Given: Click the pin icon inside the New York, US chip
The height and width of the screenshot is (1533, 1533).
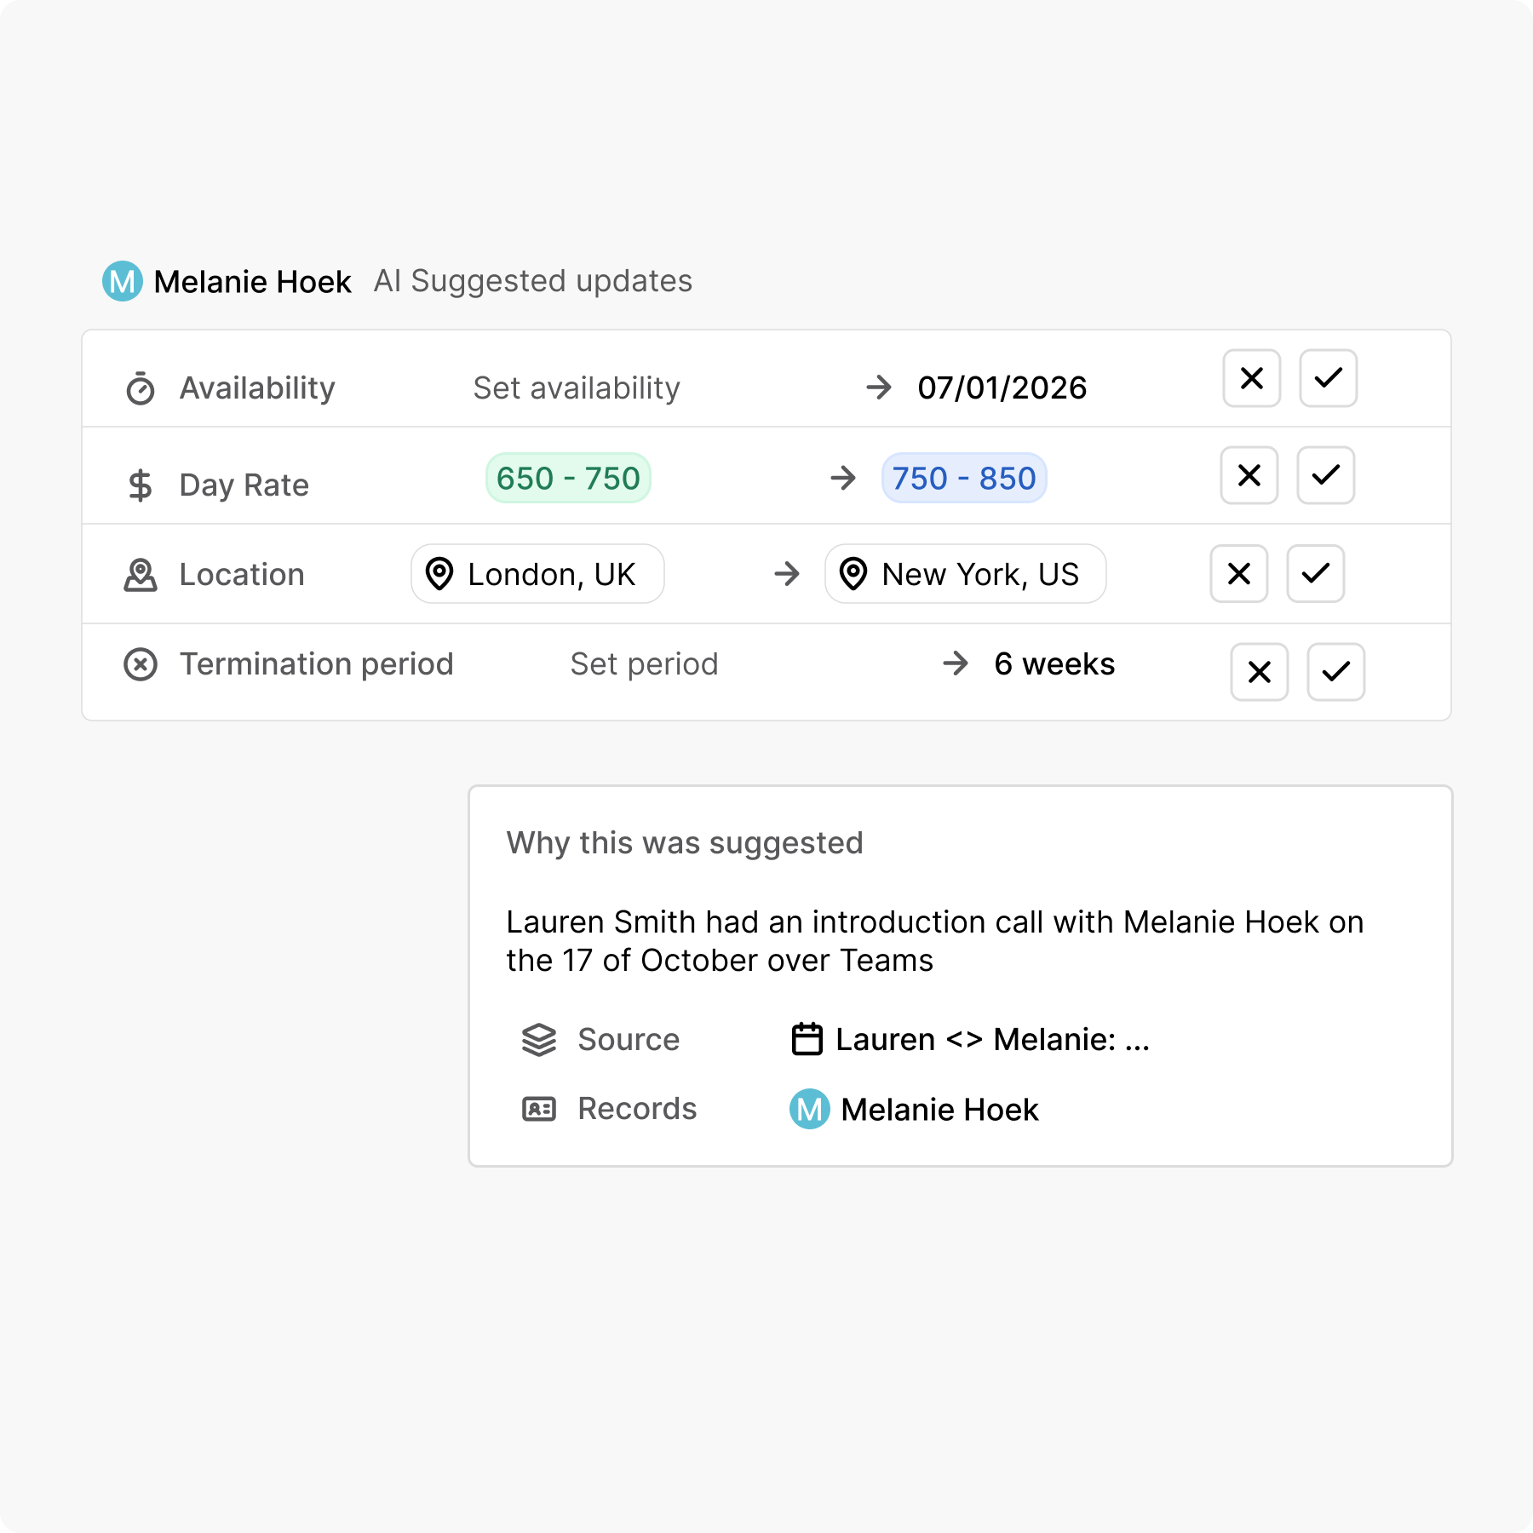Looking at the screenshot, I should [854, 574].
